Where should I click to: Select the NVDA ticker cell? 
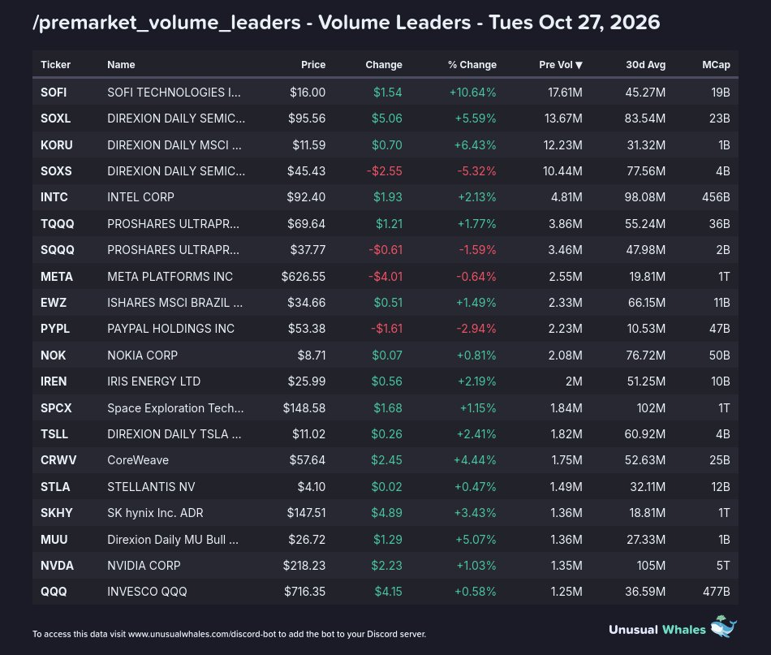(57, 566)
